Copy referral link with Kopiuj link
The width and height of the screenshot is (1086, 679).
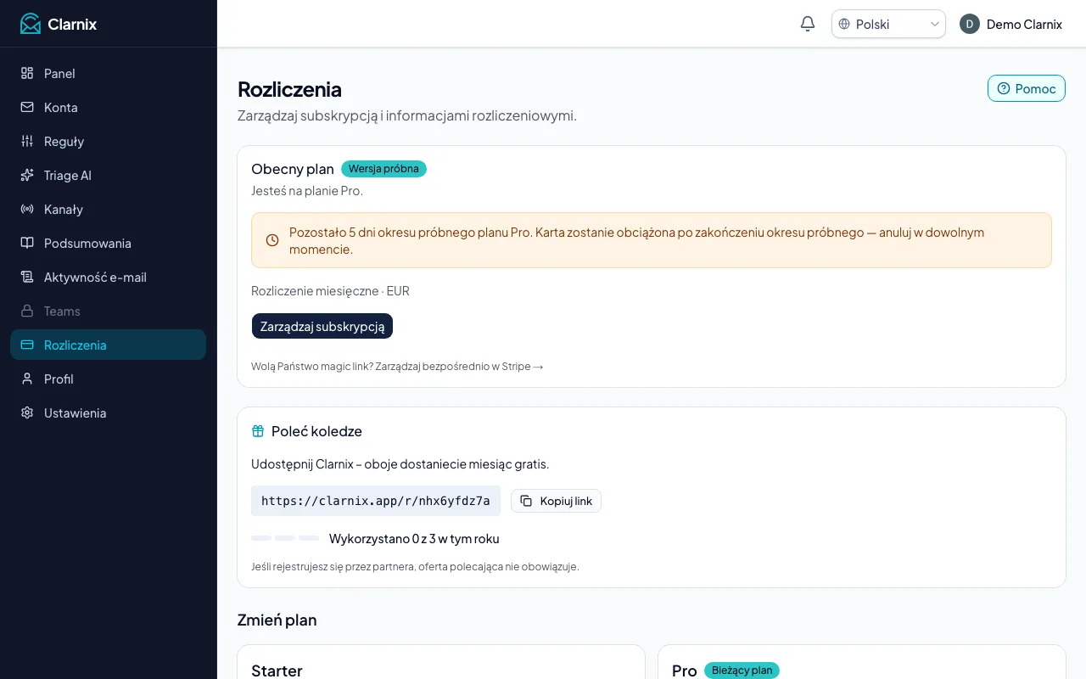pos(556,501)
